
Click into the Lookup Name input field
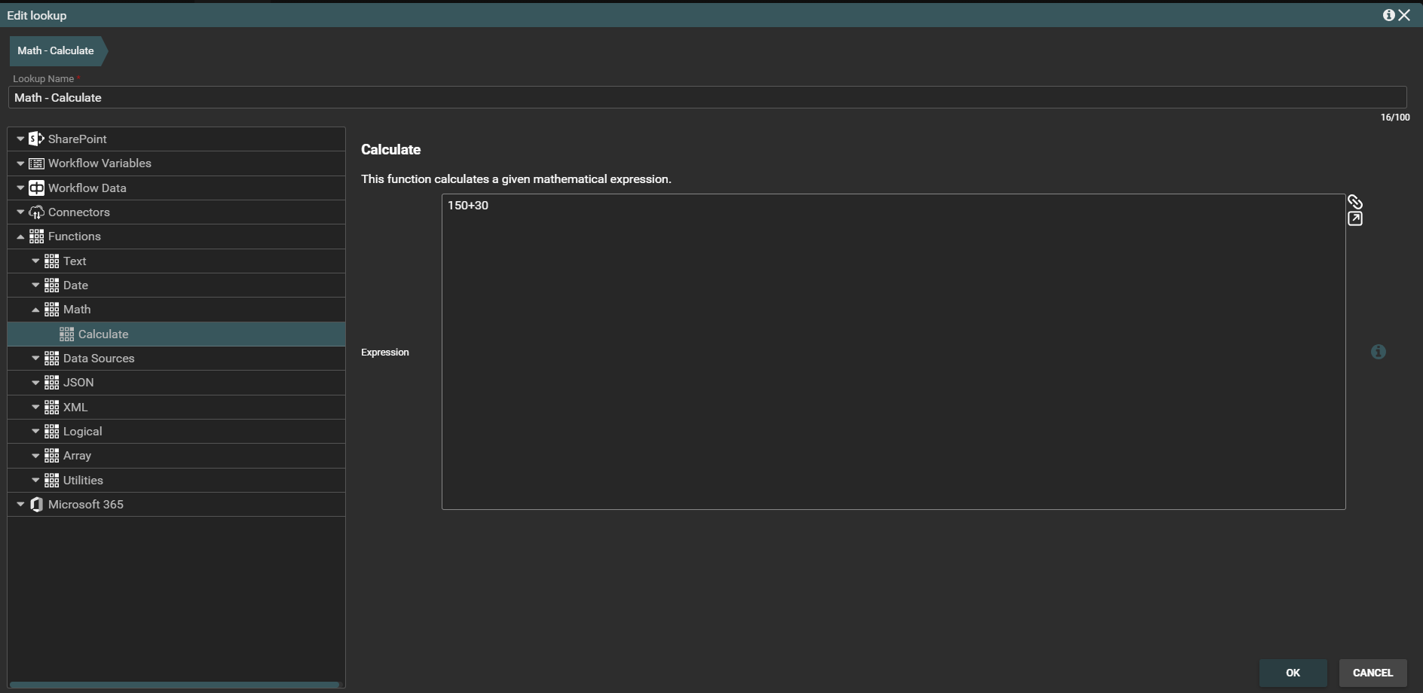pyautogui.click(x=707, y=98)
